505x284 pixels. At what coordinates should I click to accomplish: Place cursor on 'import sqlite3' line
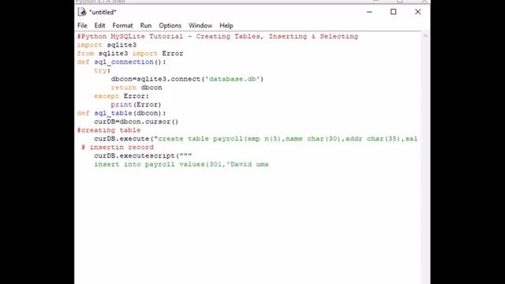[107, 45]
